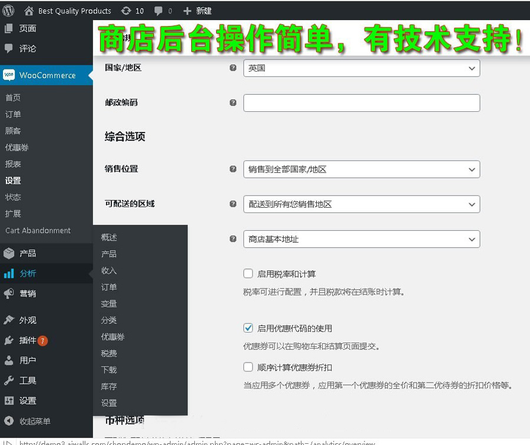Uncheck the 启用优惠代码的使用 checkbox
The image size is (530, 445).
[x=248, y=328]
